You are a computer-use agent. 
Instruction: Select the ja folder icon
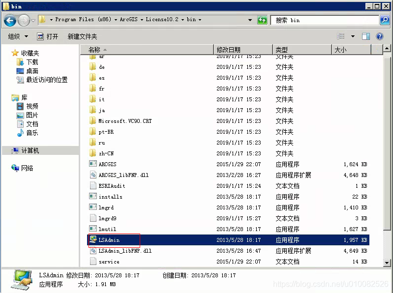click(93, 110)
